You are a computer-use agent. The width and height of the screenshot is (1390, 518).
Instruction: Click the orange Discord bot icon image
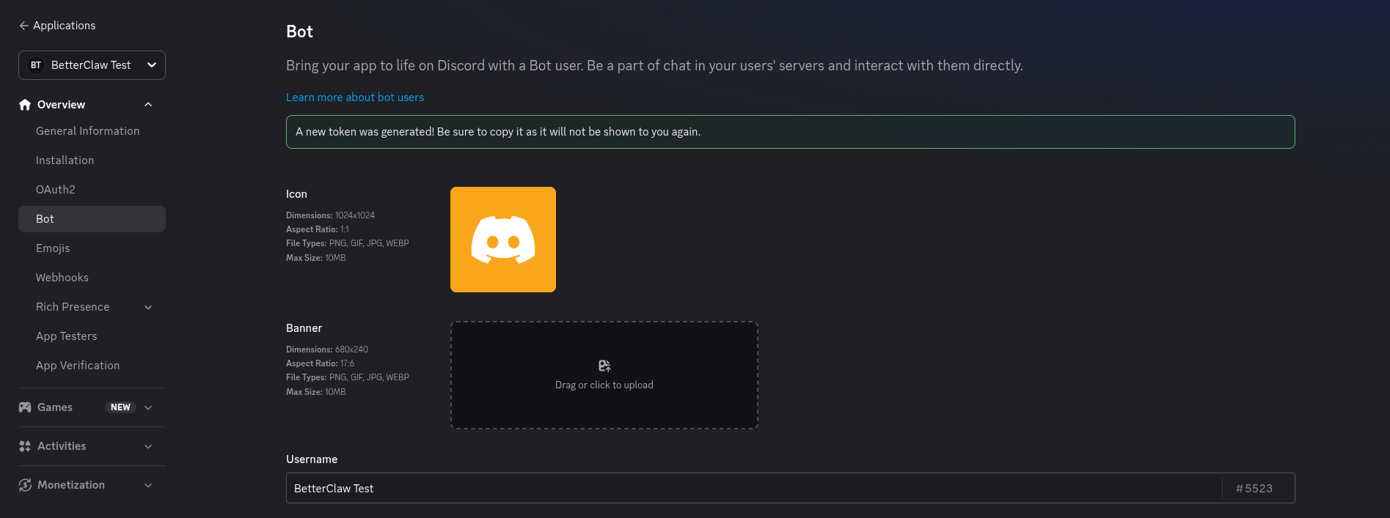503,240
